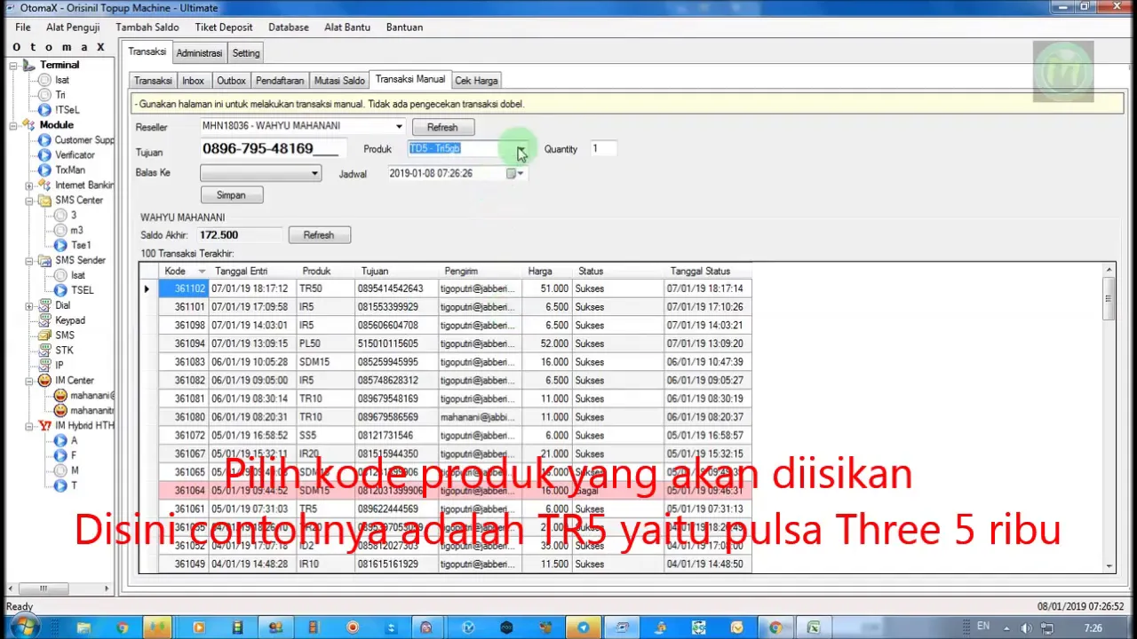Open the Cek Harga tab
Image resolution: width=1137 pixels, height=639 pixels.
[476, 81]
